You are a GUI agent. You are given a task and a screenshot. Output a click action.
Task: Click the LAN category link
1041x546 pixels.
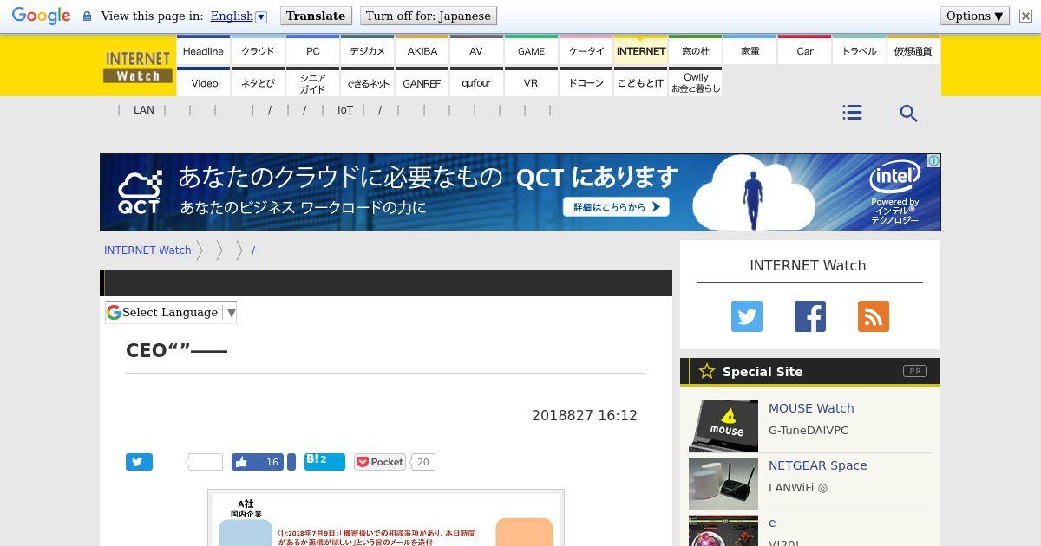[144, 110]
